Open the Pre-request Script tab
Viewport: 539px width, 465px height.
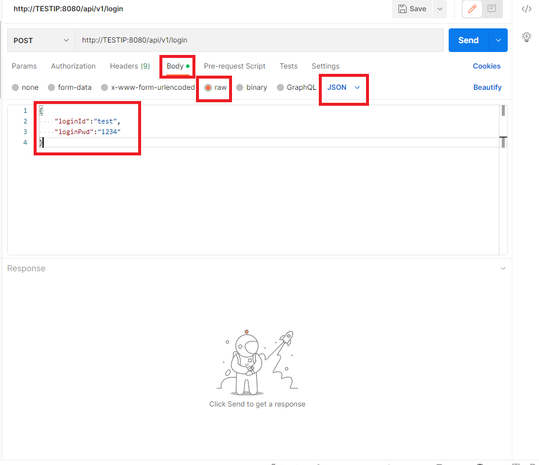click(234, 66)
